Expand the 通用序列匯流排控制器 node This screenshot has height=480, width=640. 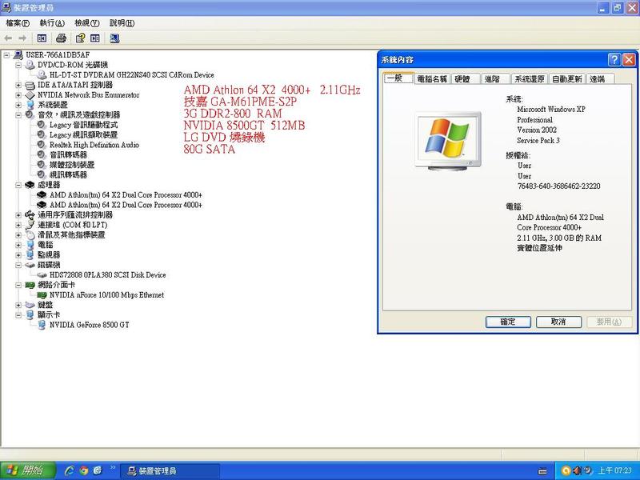coord(18,214)
